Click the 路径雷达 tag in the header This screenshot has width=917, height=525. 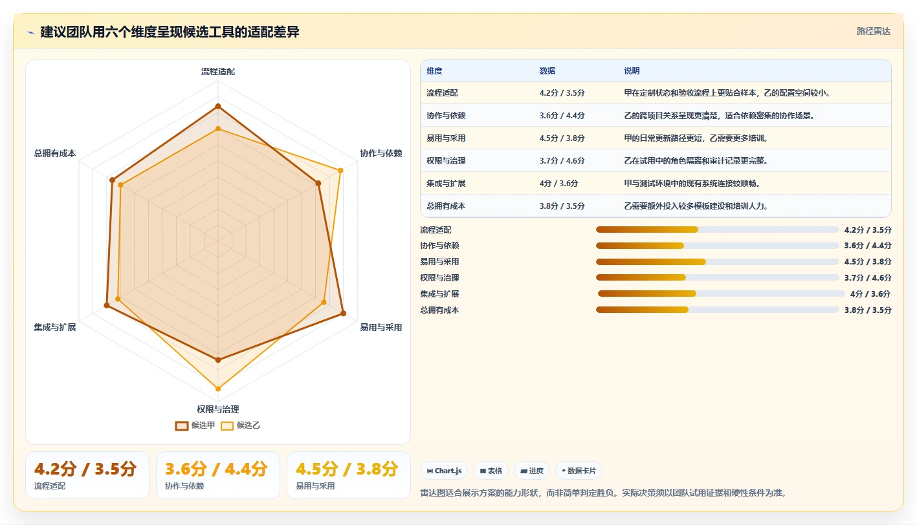pyautogui.click(x=874, y=31)
